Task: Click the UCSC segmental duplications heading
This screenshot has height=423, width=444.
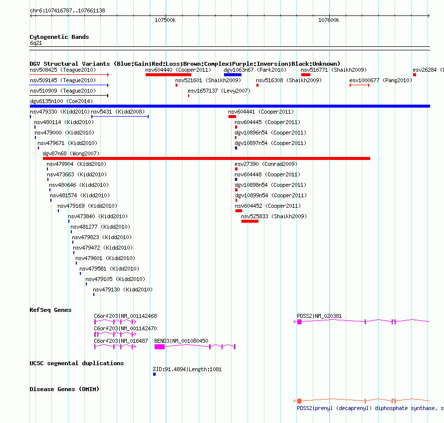Action: point(76,363)
